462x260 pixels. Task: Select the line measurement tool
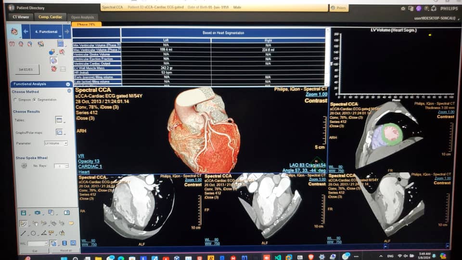click(x=23, y=234)
